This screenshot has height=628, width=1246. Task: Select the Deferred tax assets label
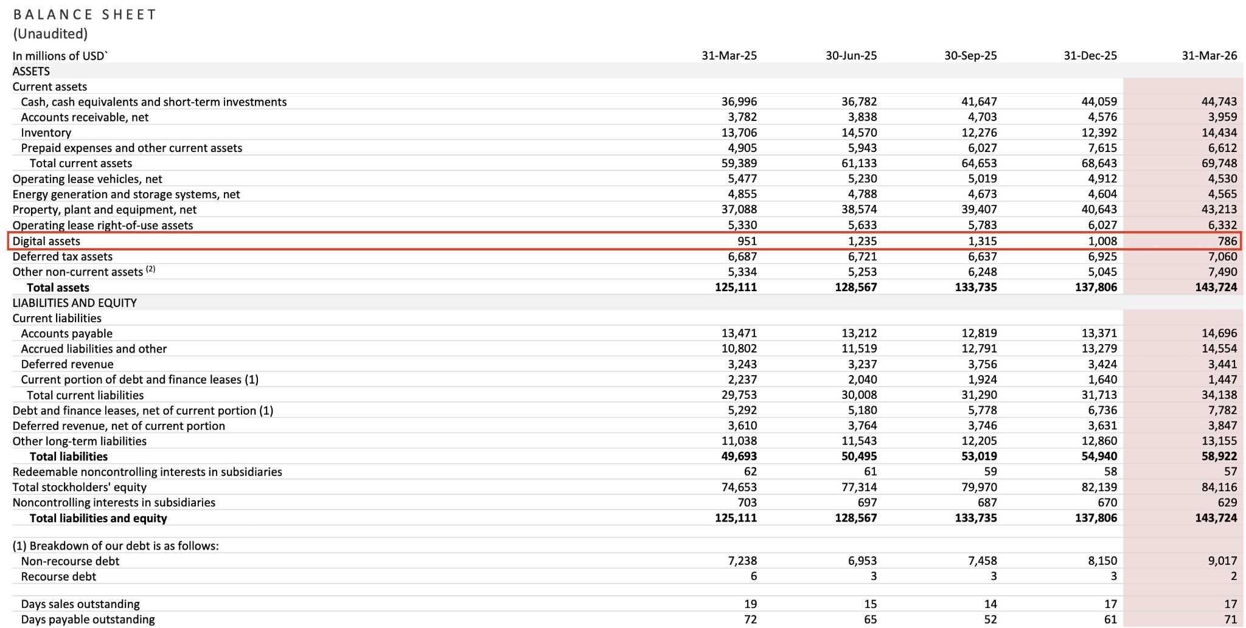coord(62,257)
